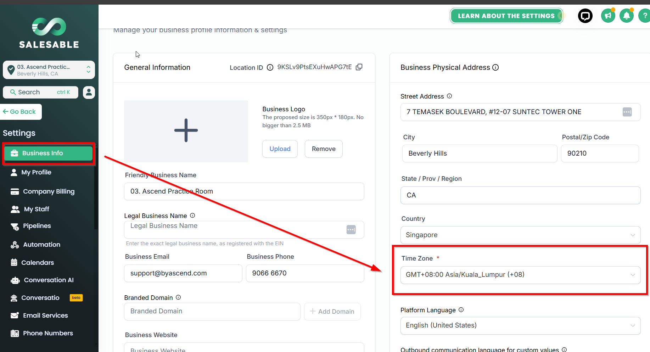Open the location switcher for 03. Ascend Practic
The width and height of the screenshot is (650, 352).
point(49,70)
